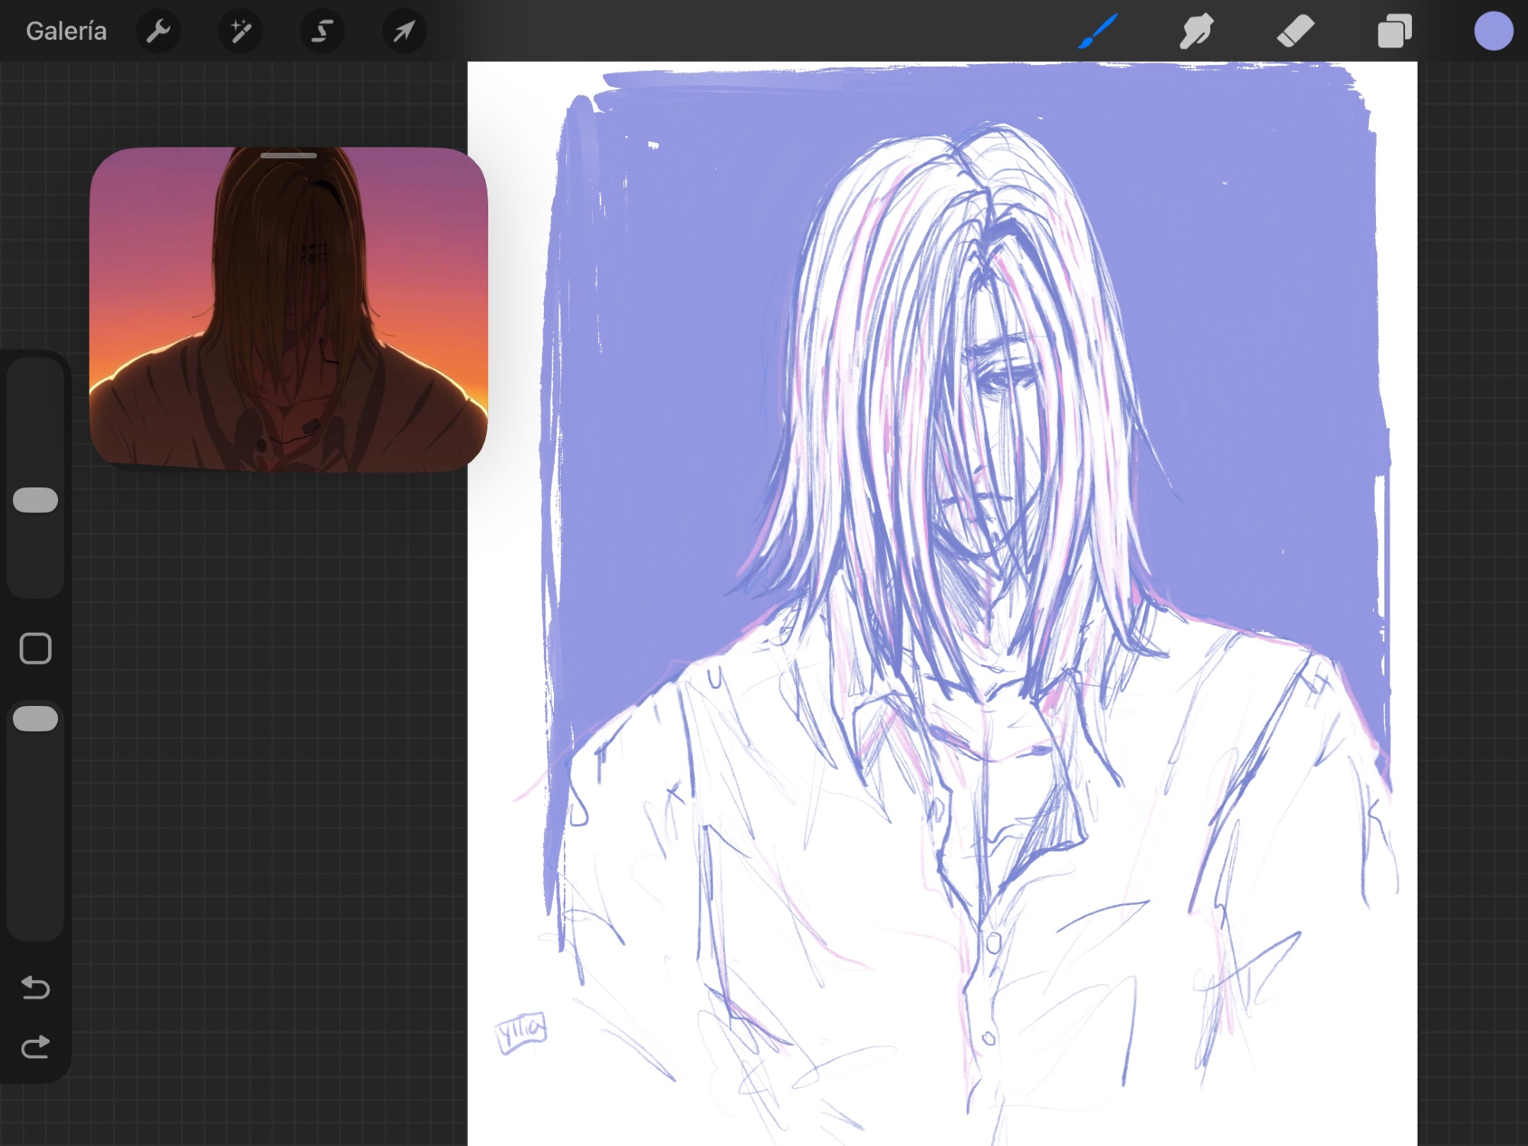1528x1146 pixels.
Task: Open the Adjustments magic wand menu
Action: pyautogui.click(x=241, y=31)
